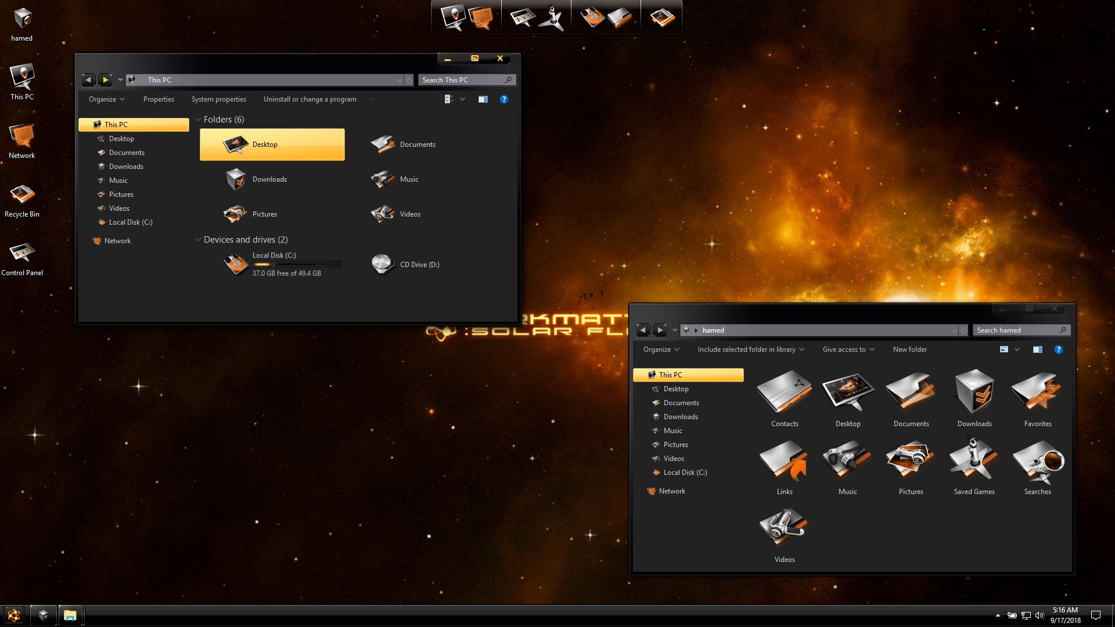The image size is (1115, 627).
Task: Click Uninstall or change a program
Action: (x=310, y=99)
